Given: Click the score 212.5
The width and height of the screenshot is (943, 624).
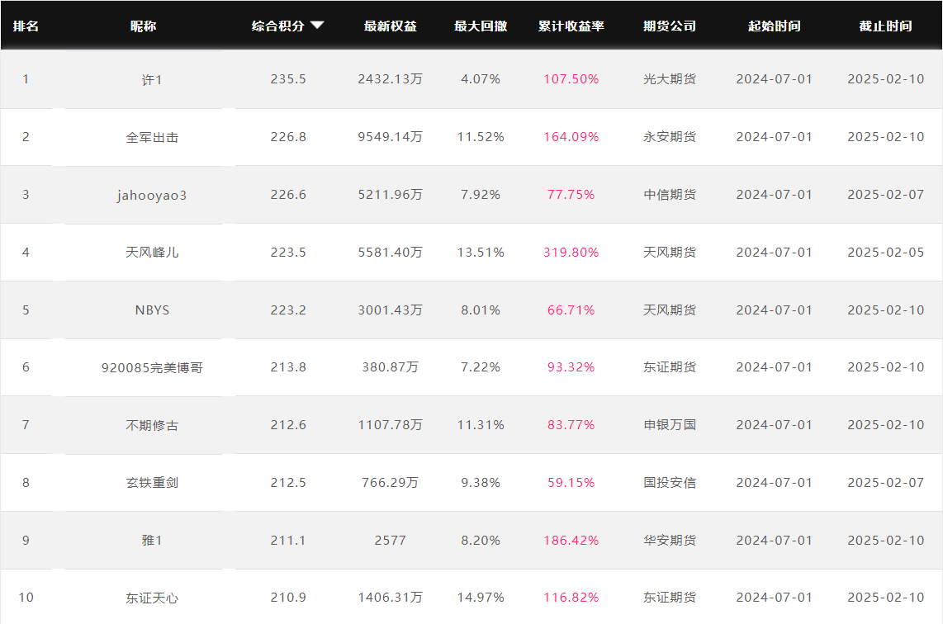Looking at the screenshot, I should coord(288,483).
